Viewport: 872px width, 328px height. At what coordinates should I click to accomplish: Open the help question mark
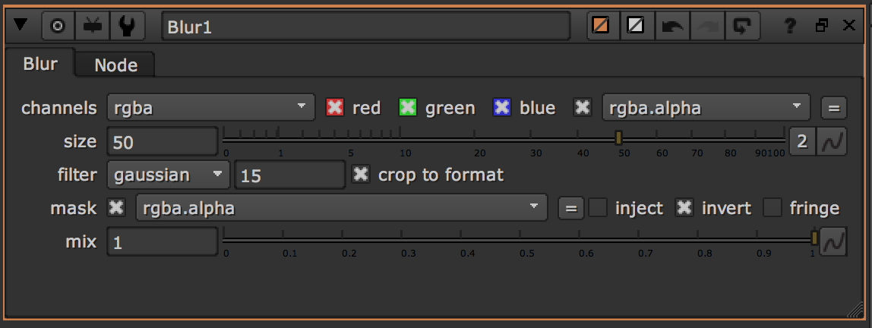click(790, 27)
